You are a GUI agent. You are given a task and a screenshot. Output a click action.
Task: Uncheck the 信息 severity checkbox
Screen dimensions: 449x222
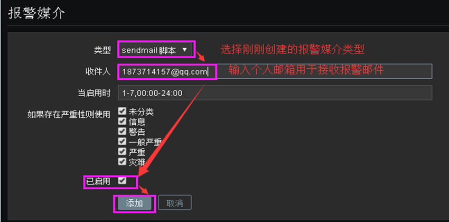tap(122, 121)
